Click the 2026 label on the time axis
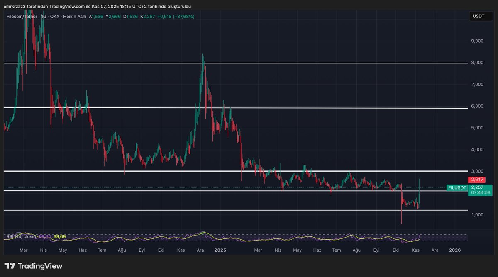The height and width of the screenshot is (277, 498). [455, 250]
